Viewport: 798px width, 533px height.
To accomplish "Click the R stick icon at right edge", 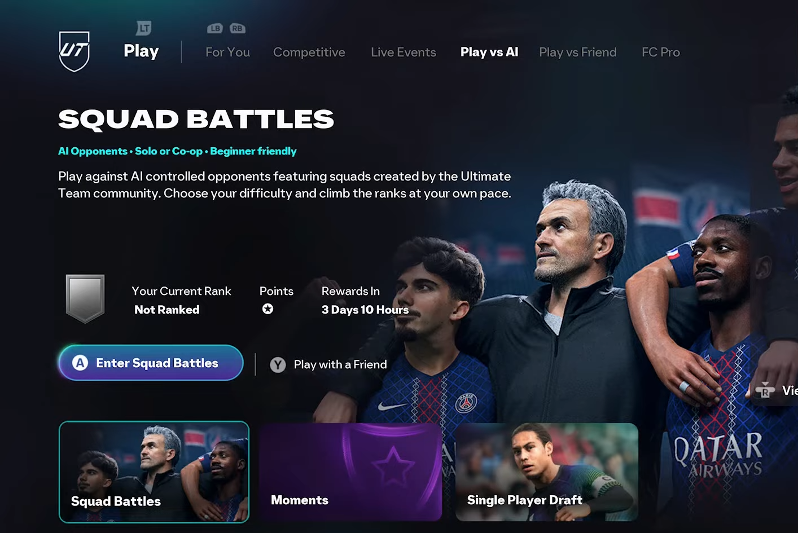I will [x=765, y=390].
